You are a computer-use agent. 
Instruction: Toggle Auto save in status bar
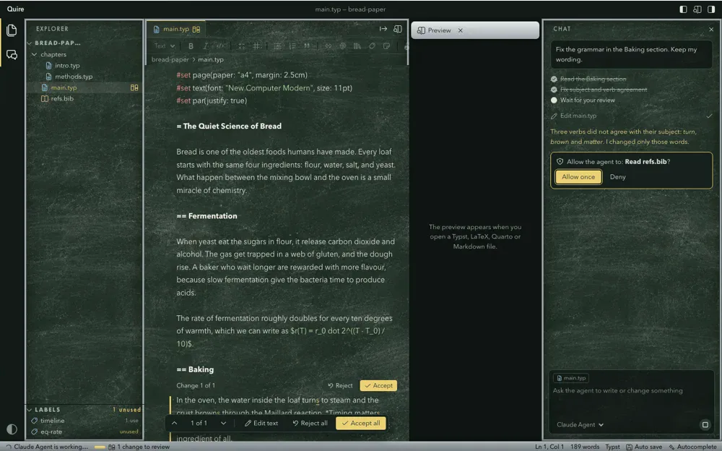coord(644,447)
